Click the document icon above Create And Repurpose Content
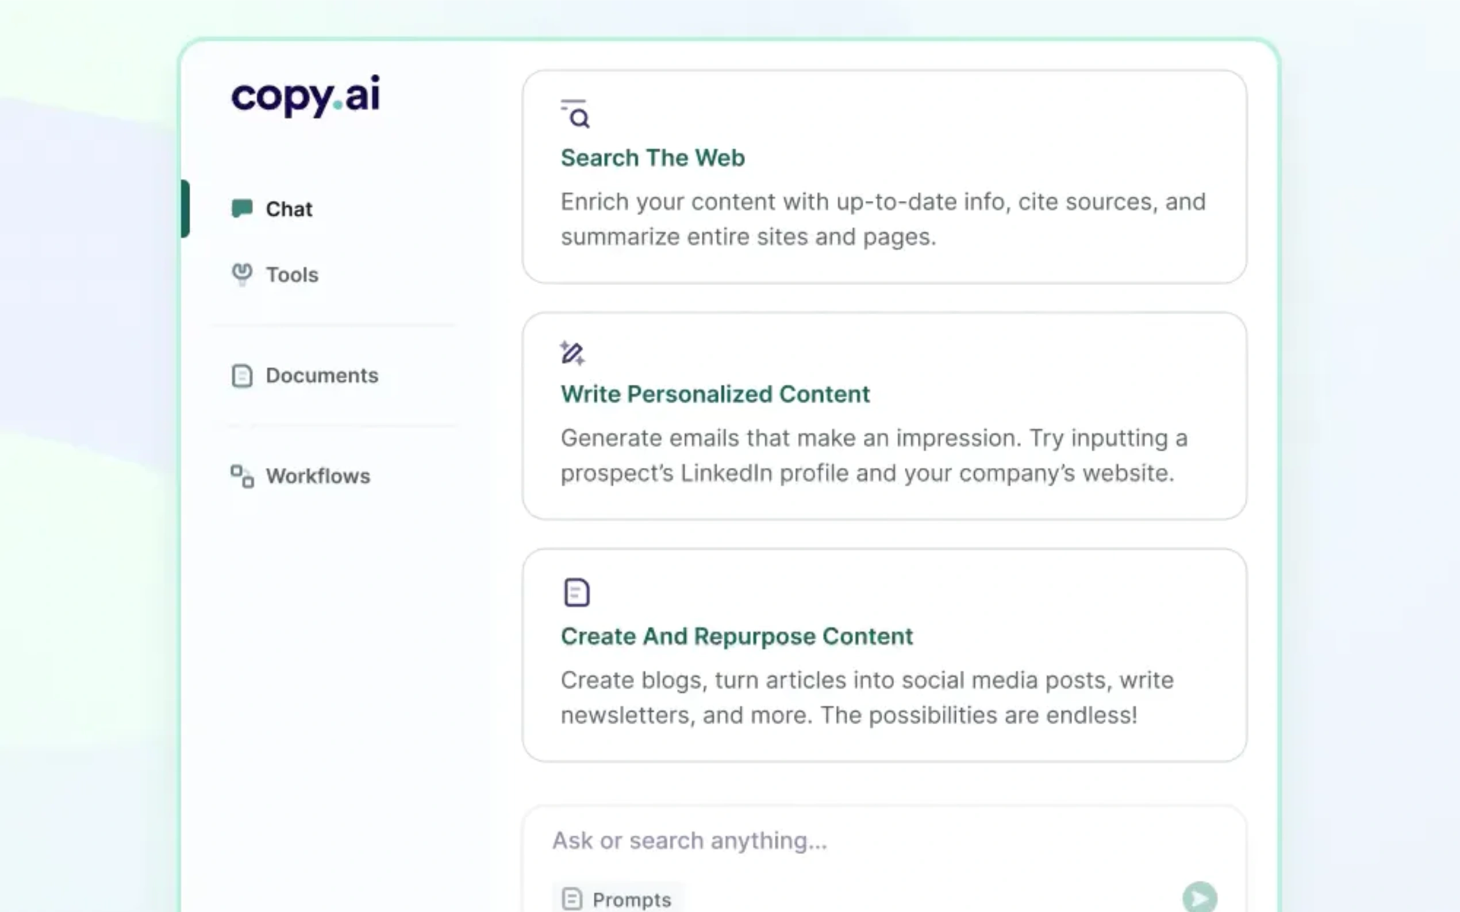The image size is (1460, 912). pos(577,592)
